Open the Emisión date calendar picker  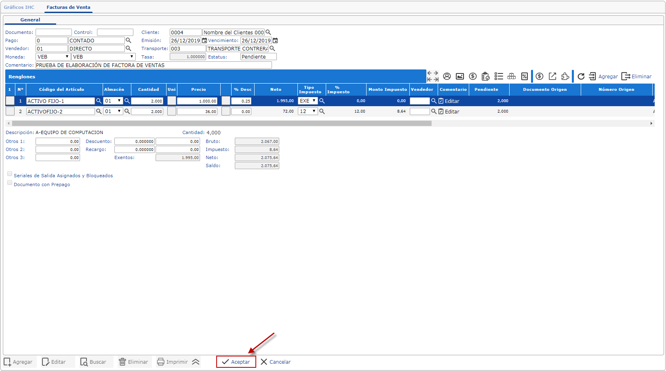pos(204,40)
